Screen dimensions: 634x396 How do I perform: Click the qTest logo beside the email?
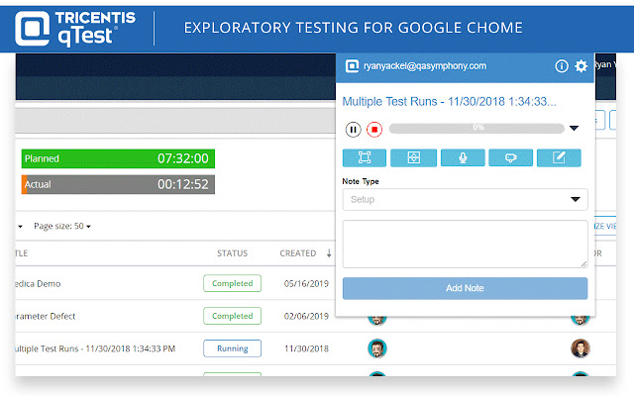coord(352,66)
